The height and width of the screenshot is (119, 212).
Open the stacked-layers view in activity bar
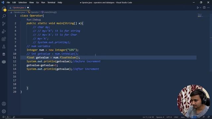pos(4,62)
